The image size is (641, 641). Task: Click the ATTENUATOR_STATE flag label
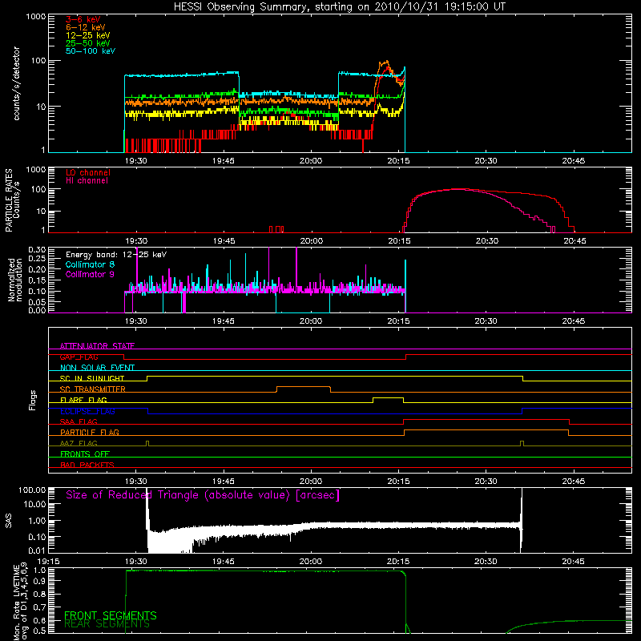97,346
